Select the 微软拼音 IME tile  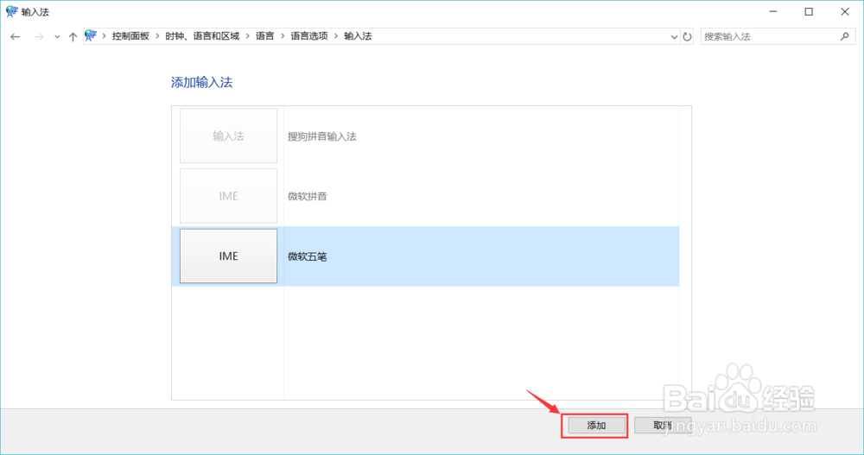[x=229, y=195]
